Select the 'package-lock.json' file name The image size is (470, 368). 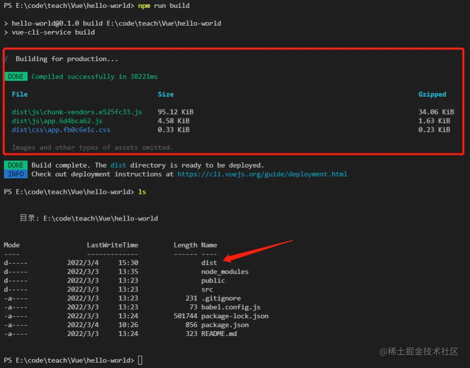pos(235,316)
